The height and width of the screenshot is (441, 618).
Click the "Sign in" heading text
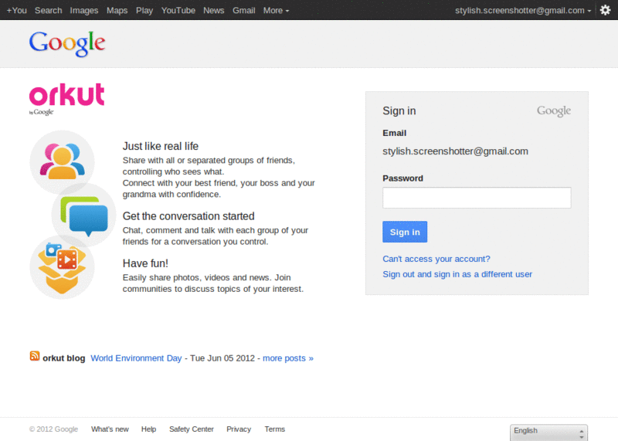coord(399,110)
